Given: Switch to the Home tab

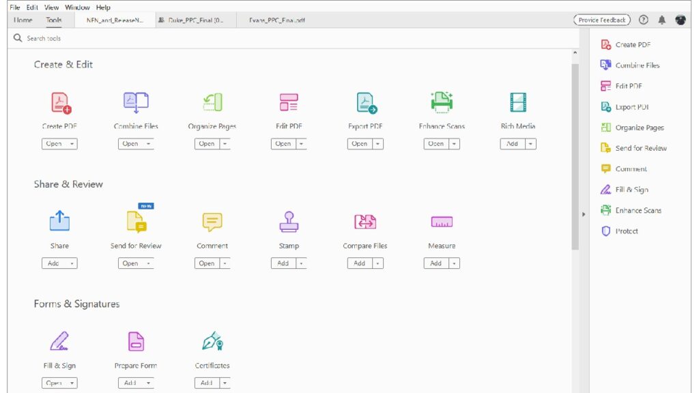Looking at the screenshot, I should tap(23, 20).
